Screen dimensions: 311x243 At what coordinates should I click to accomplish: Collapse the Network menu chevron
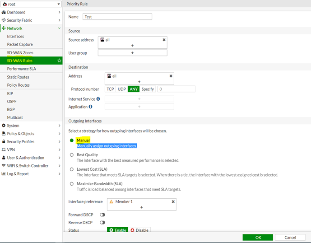pos(59,28)
